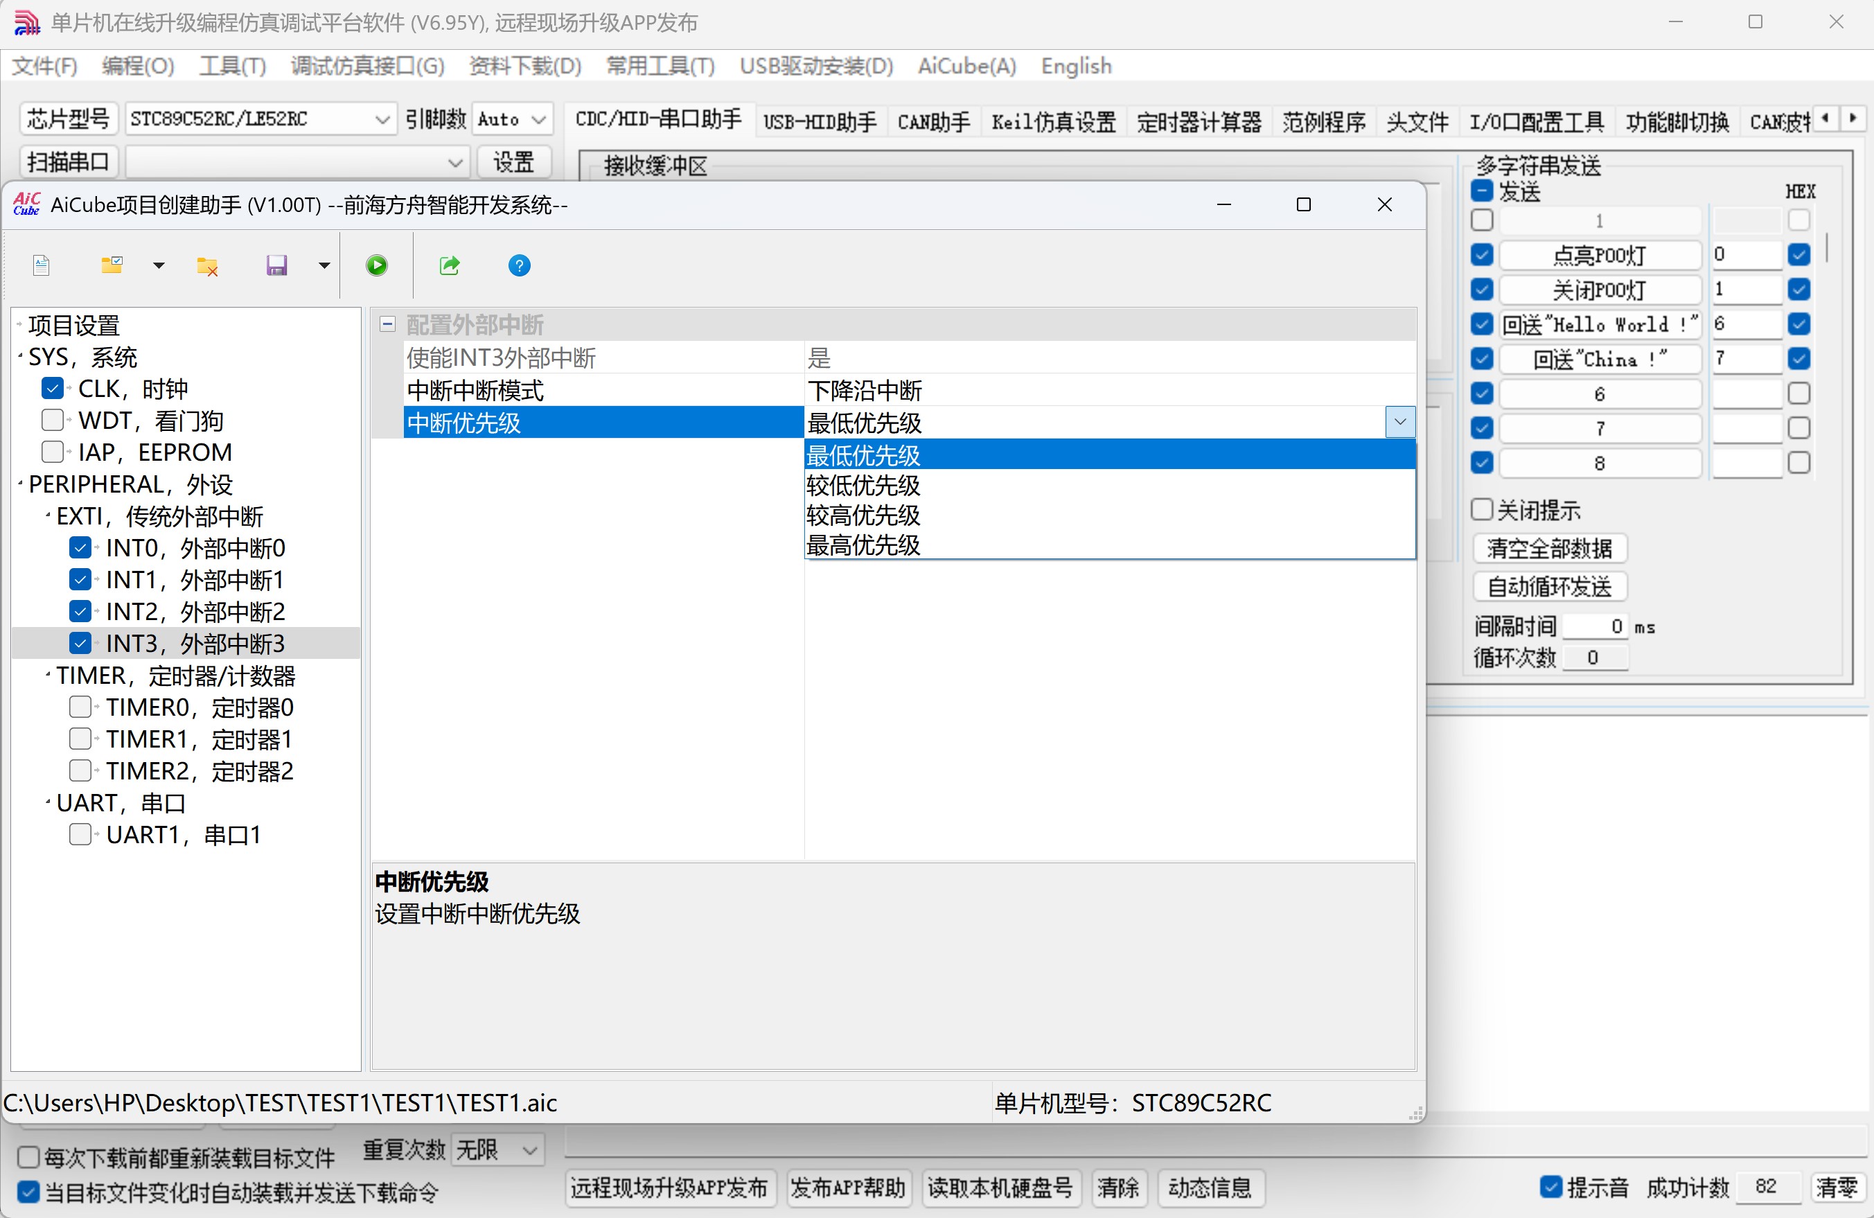Open the serial port selection dropdown
1874x1218 pixels.
point(298,162)
